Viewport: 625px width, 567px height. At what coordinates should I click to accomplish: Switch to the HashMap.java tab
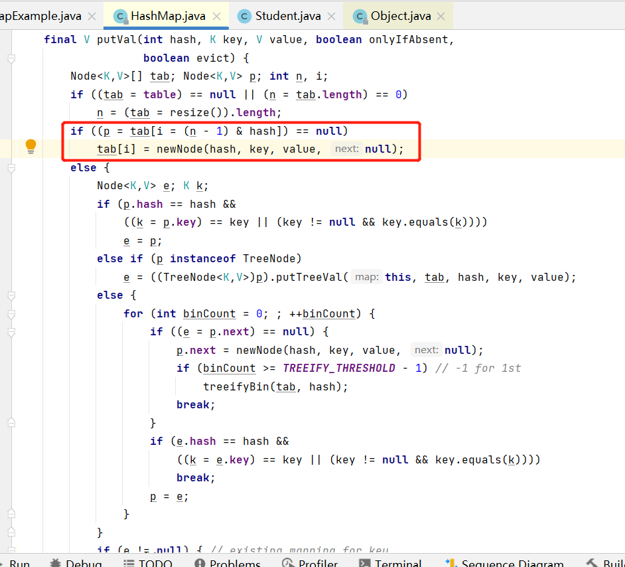168,16
